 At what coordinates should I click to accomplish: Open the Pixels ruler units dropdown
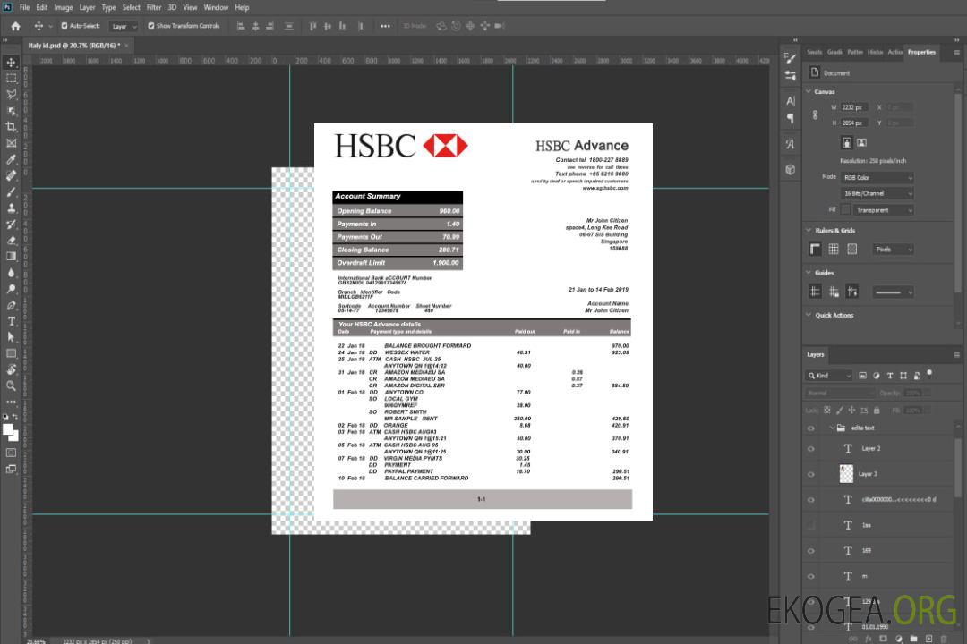(x=894, y=249)
